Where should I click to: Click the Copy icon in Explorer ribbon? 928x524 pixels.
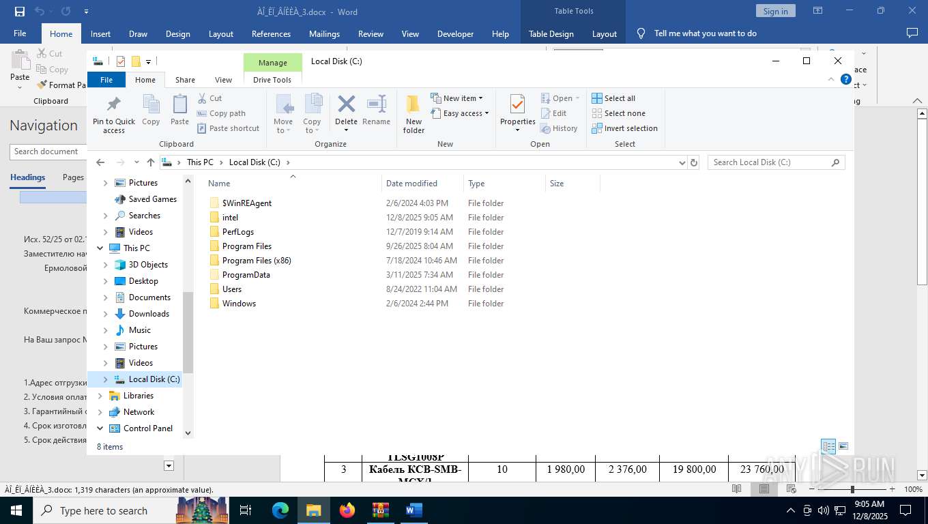pos(151,104)
